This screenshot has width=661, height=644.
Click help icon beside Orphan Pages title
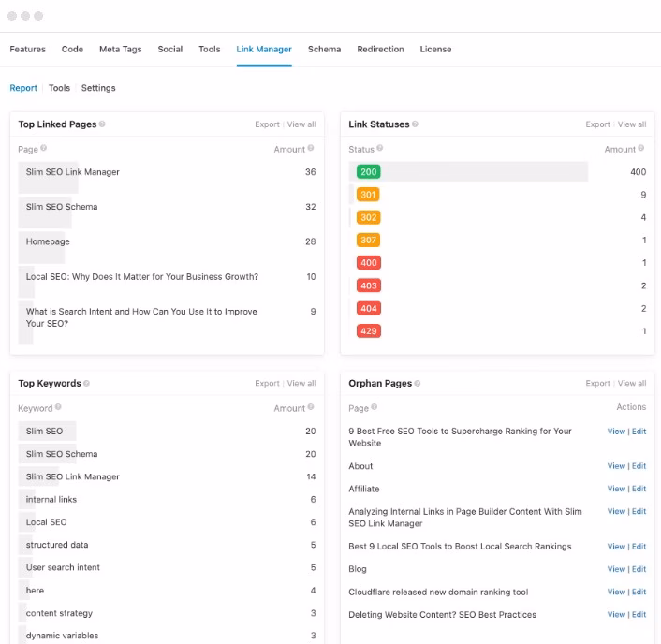[x=418, y=384]
